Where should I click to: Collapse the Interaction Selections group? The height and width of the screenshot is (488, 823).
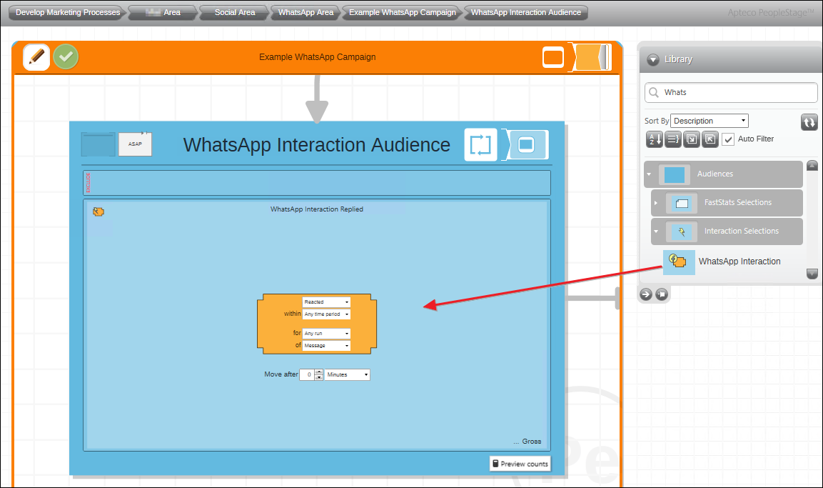656,231
